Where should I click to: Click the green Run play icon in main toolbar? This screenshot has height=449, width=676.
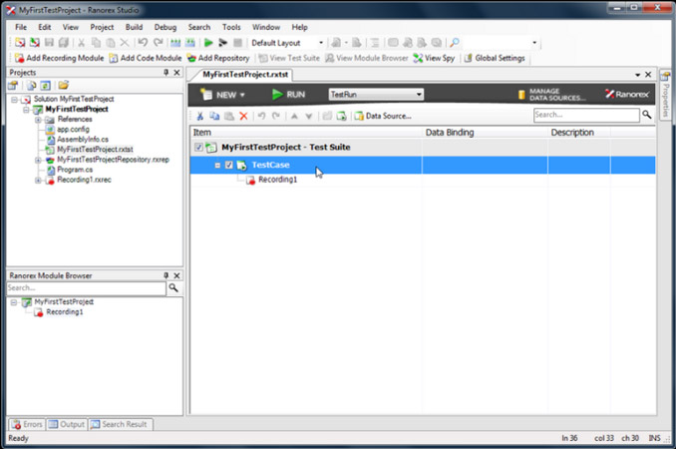(x=208, y=42)
